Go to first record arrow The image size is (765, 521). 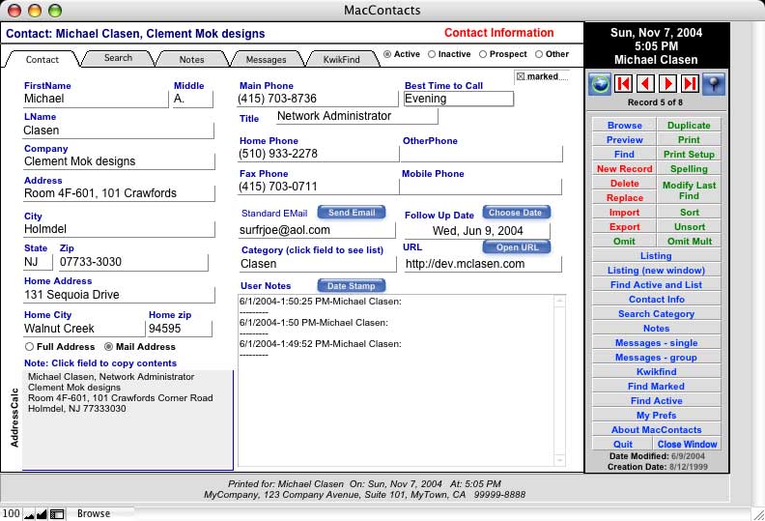click(x=623, y=84)
